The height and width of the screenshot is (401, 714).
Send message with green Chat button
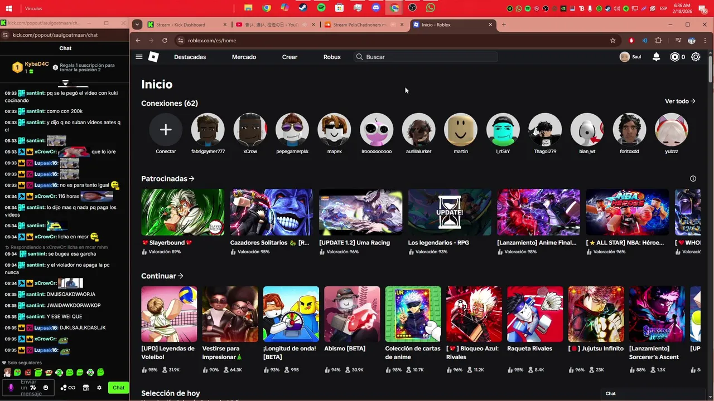(119, 388)
